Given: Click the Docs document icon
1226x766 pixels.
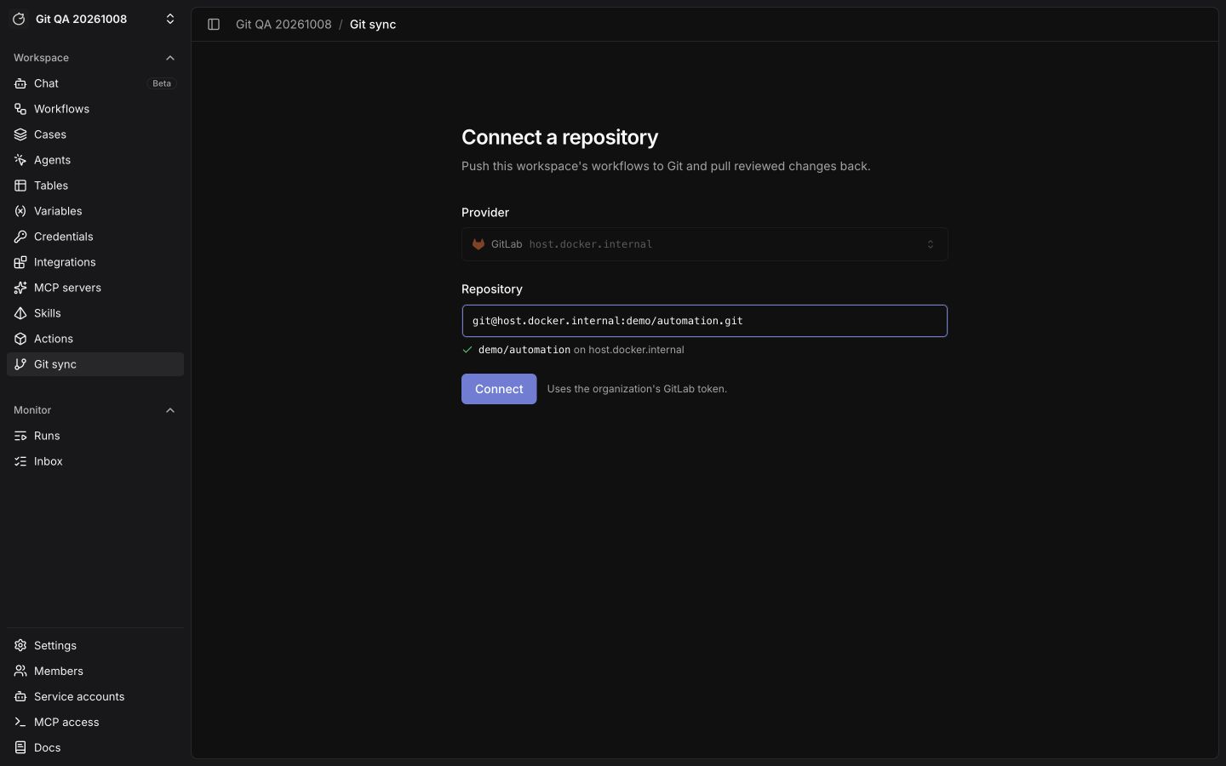Looking at the screenshot, I should pyautogui.click(x=20, y=748).
